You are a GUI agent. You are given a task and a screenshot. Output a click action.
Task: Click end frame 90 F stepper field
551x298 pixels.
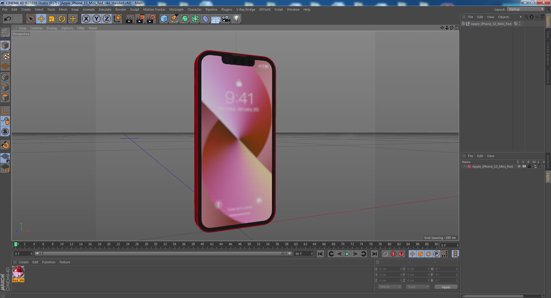point(303,254)
